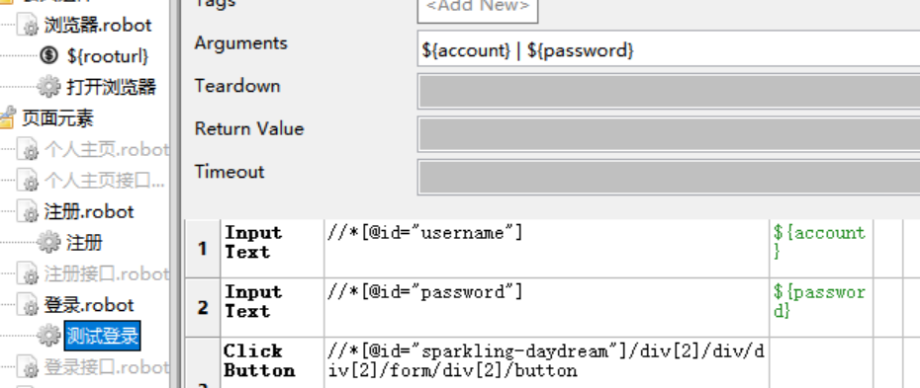Click the 测试登录 keyword gear icon

(48, 336)
